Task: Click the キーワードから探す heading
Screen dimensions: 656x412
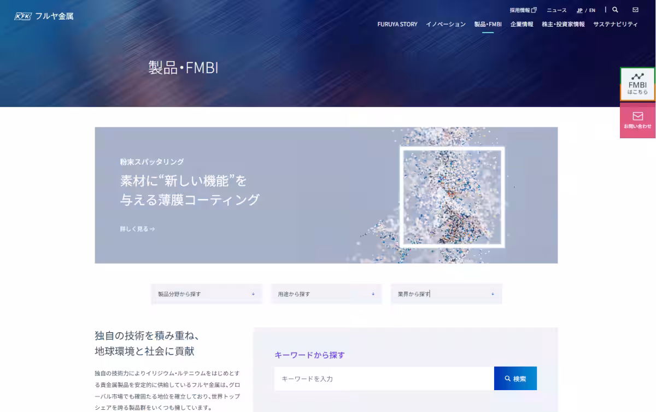Action: (x=309, y=355)
